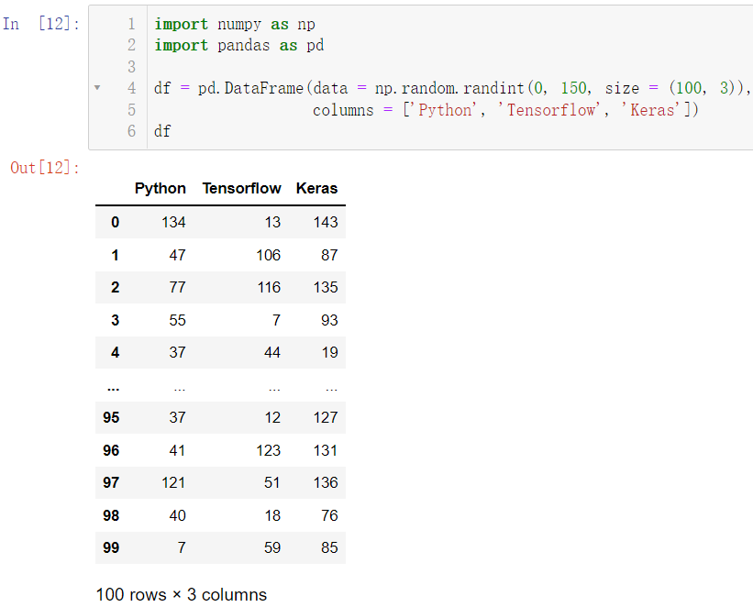Select row index 96
Screen dimensions: 753x607
[x=111, y=450]
